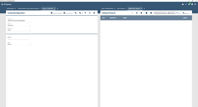This screenshot has width=198, height=107.
Task: Open the Rollo device type dropdown
Action: click(19, 30)
